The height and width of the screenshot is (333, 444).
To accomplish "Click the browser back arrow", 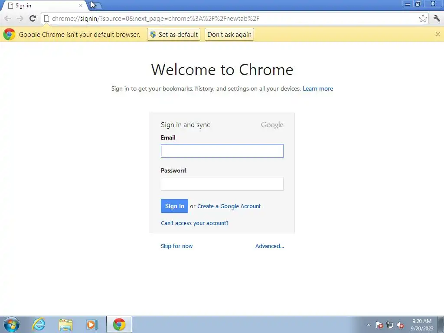I will click(8, 19).
